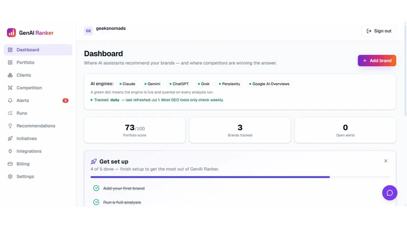Open the Runs page
Screen dimensions: 407x228
click(38, 113)
